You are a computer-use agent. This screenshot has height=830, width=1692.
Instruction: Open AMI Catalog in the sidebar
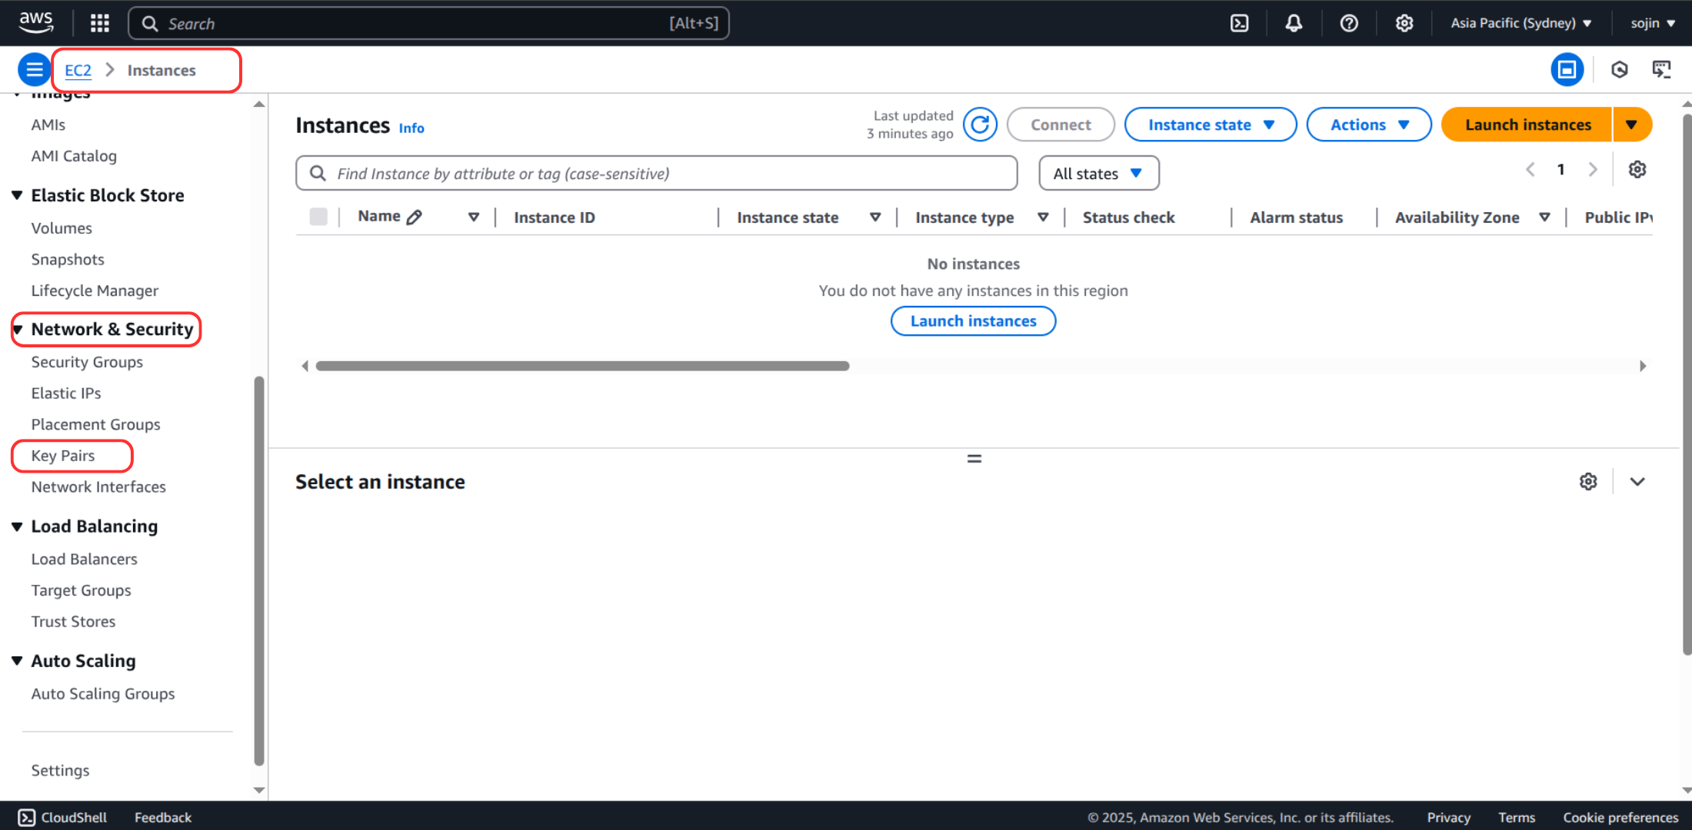tap(74, 156)
